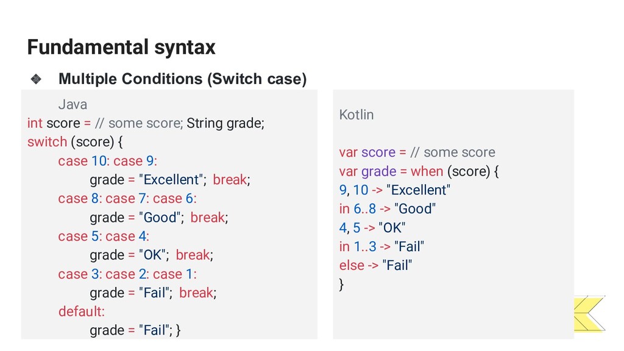Click the Kotlin label in the right code panel
This screenshot has width=624, height=351.
[x=356, y=115]
